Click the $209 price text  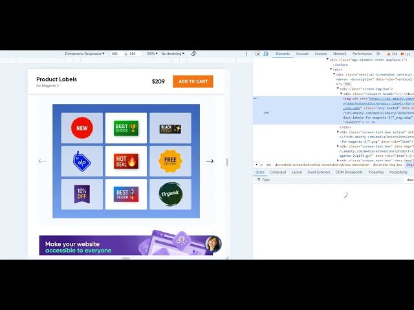(x=158, y=81)
